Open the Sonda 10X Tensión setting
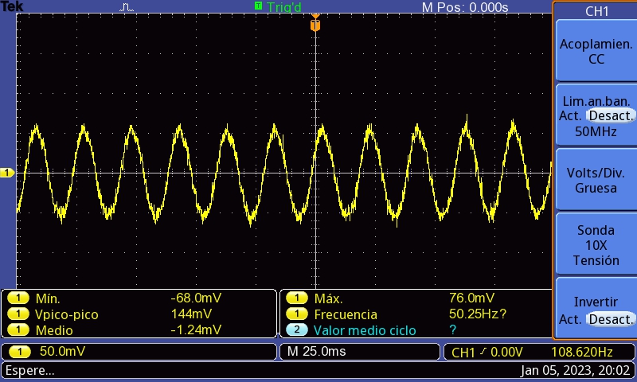 [596, 244]
